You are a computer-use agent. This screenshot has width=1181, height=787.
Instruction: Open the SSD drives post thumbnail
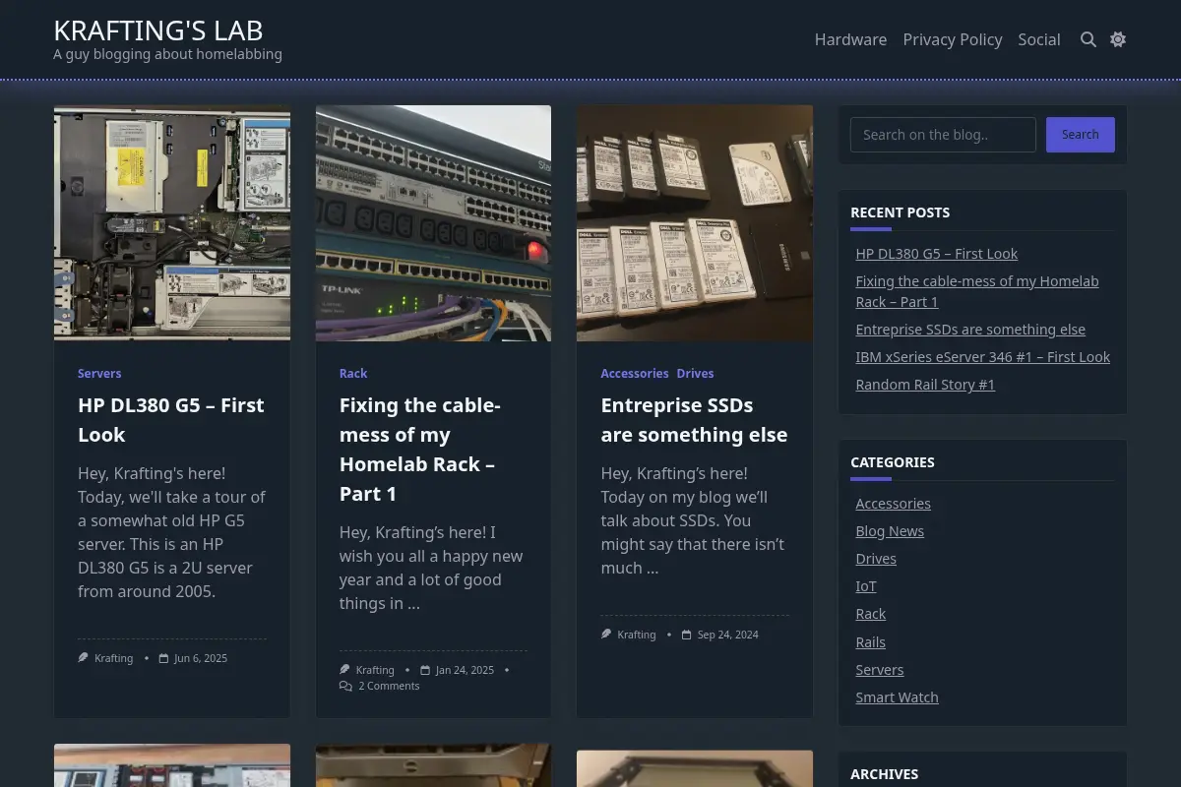[x=695, y=222]
